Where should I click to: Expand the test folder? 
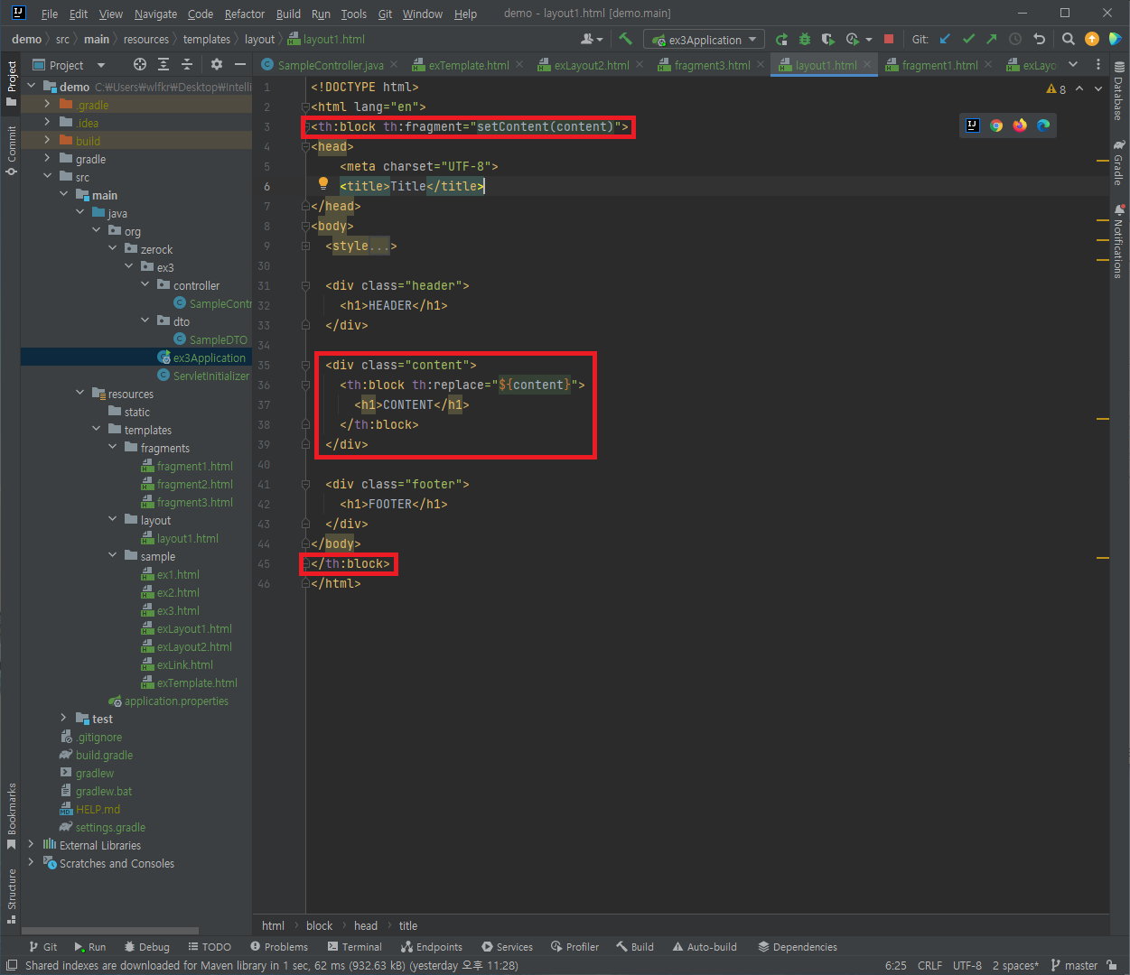click(x=63, y=719)
